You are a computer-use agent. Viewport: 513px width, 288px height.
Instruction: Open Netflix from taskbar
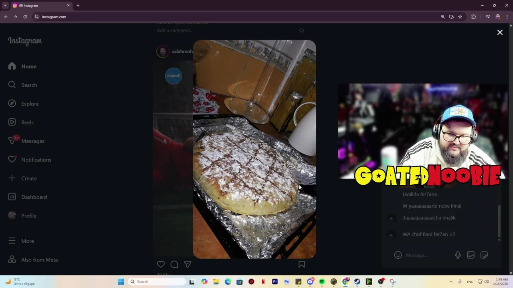pyautogui.click(x=263, y=282)
